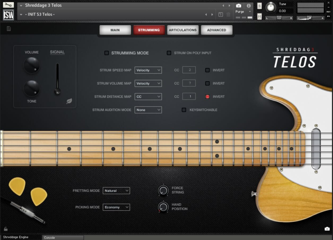Toggle Strum On Poly Input checkbox
Screen dimensions: 333x240
click(169, 53)
